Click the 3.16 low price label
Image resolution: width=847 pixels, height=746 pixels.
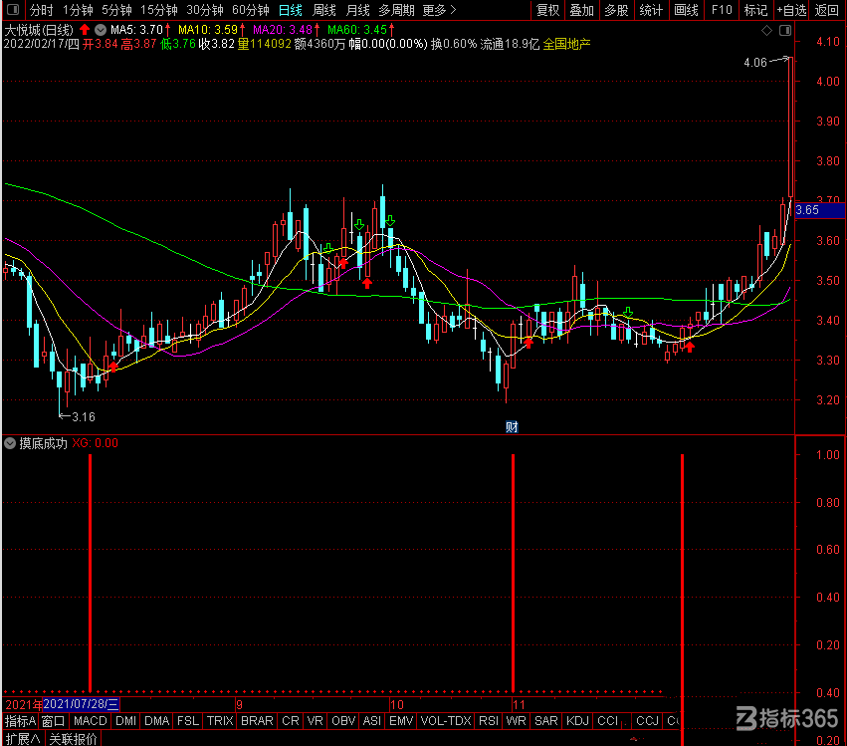(x=84, y=417)
